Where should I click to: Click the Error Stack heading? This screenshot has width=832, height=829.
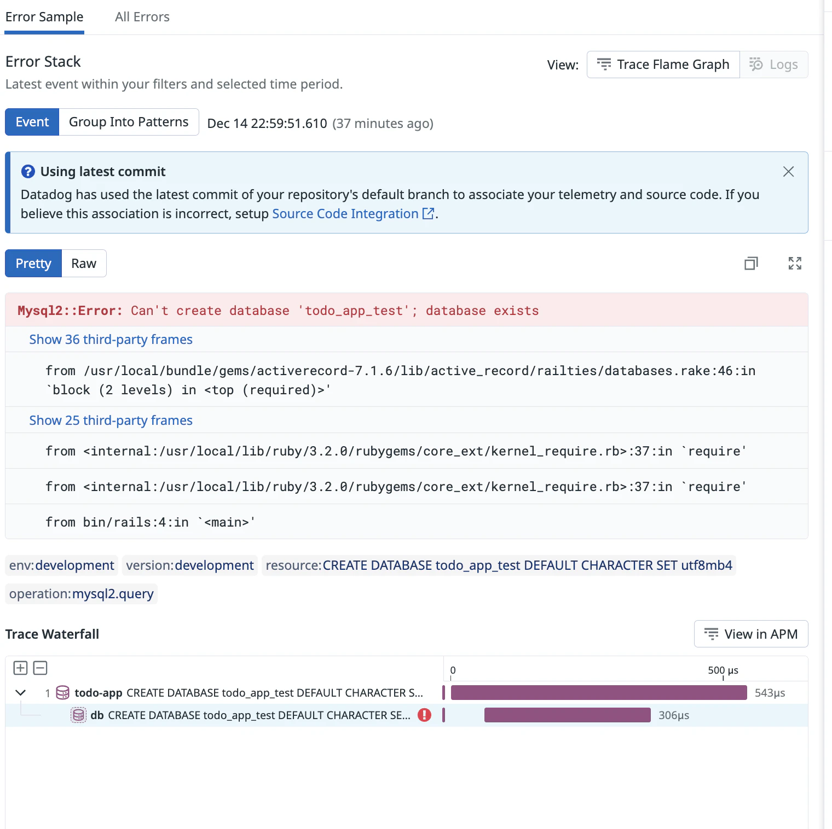(x=43, y=62)
